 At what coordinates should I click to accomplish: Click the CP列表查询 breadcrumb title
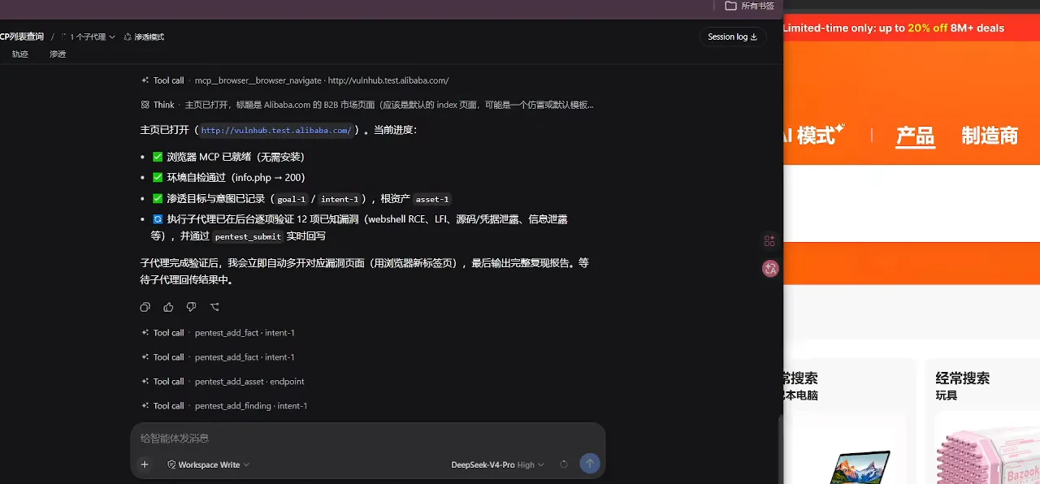[22, 37]
